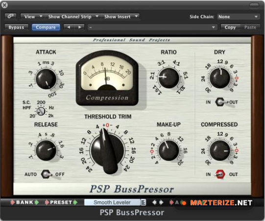
Task: Click the Dry level knob
Action: 220,78
